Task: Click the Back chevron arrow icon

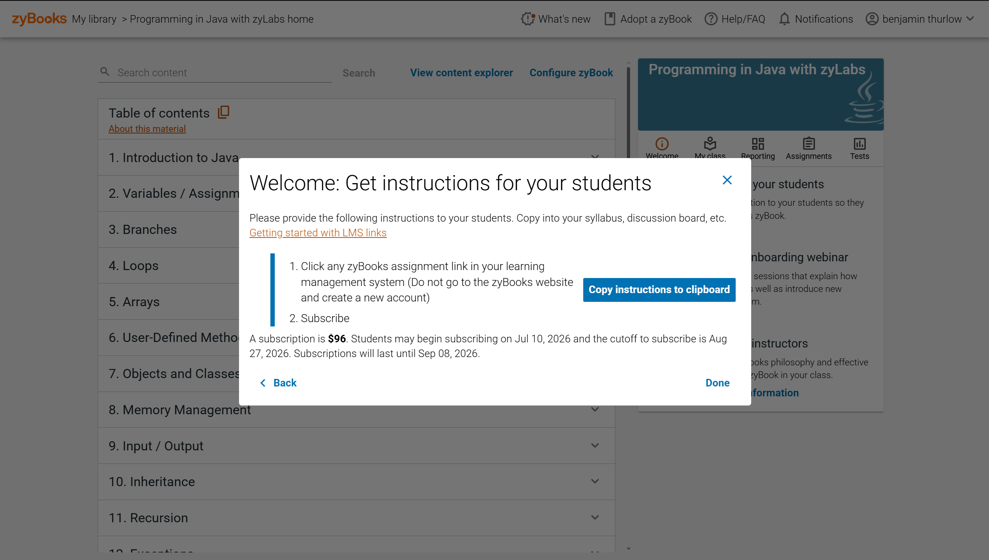Action: tap(263, 383)
